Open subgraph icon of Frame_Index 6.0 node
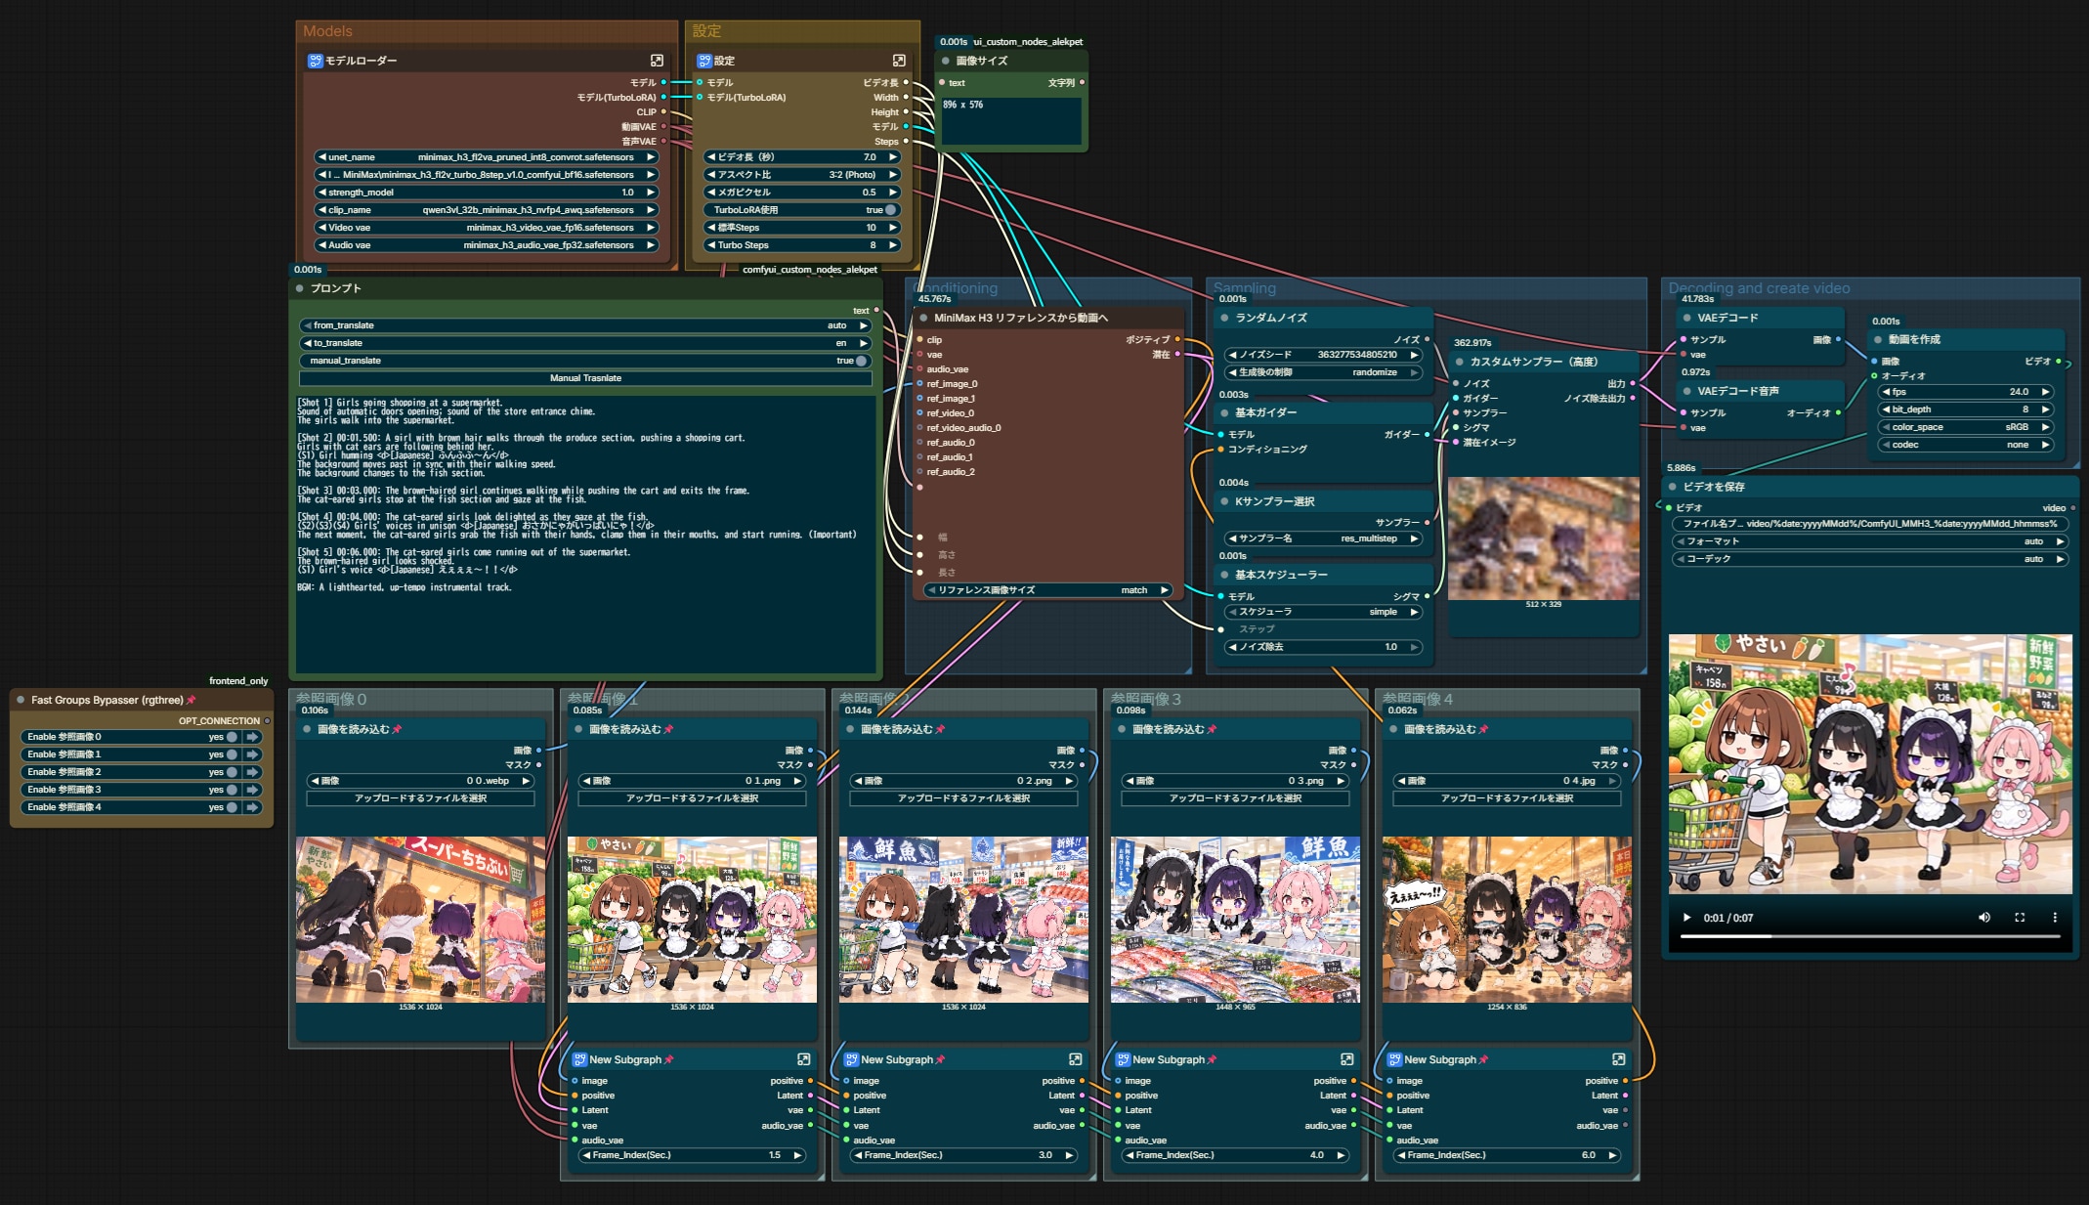Image resolution: width=2089 pixels, height=1205 pixels. click(1618, 1059)
